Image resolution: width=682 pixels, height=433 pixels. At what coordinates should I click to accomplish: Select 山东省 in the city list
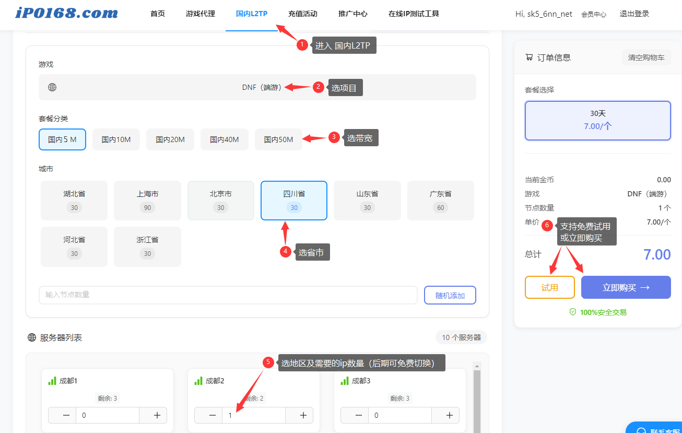[x=367, y=200]
